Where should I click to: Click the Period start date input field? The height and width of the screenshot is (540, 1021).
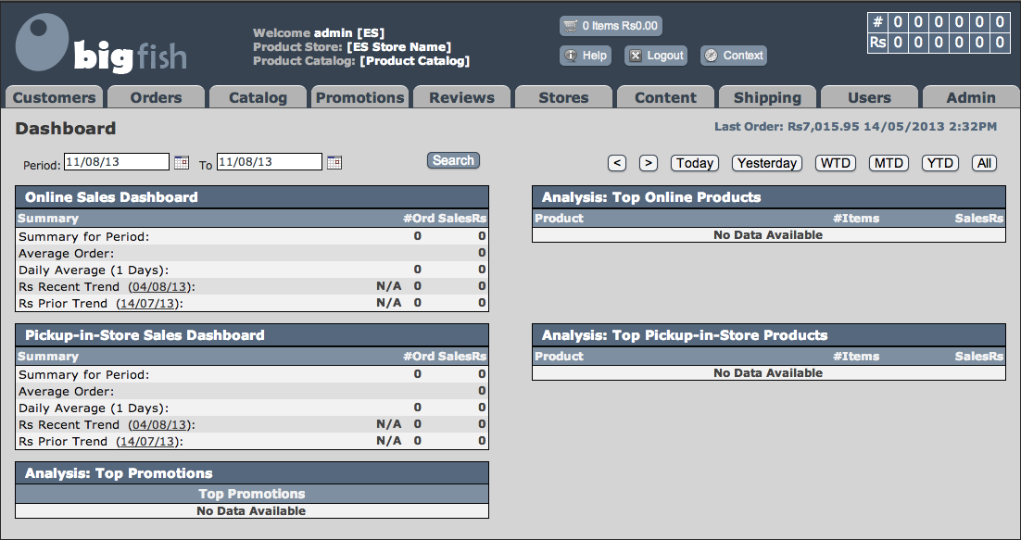[x=116, y=162]
